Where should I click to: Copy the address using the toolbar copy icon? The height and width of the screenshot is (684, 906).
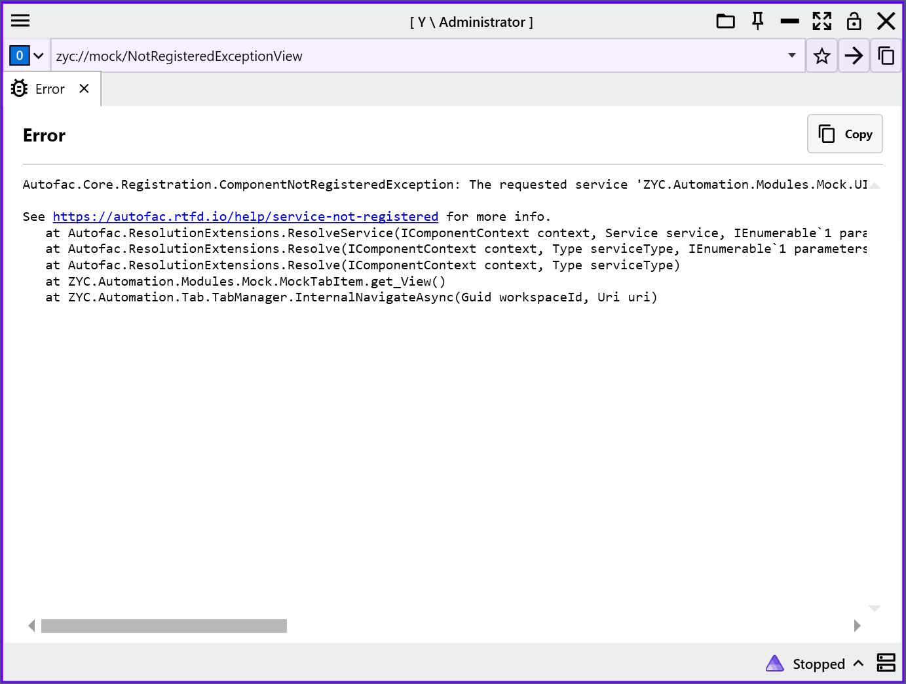[886, 56]
